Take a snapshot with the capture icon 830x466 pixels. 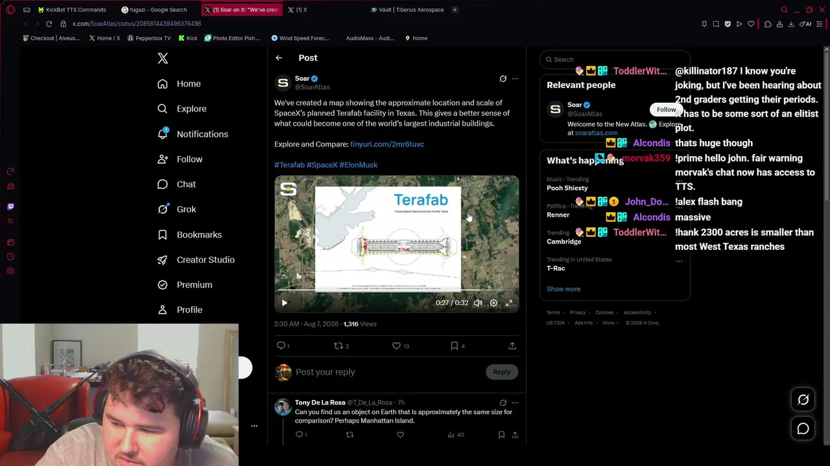716,24
